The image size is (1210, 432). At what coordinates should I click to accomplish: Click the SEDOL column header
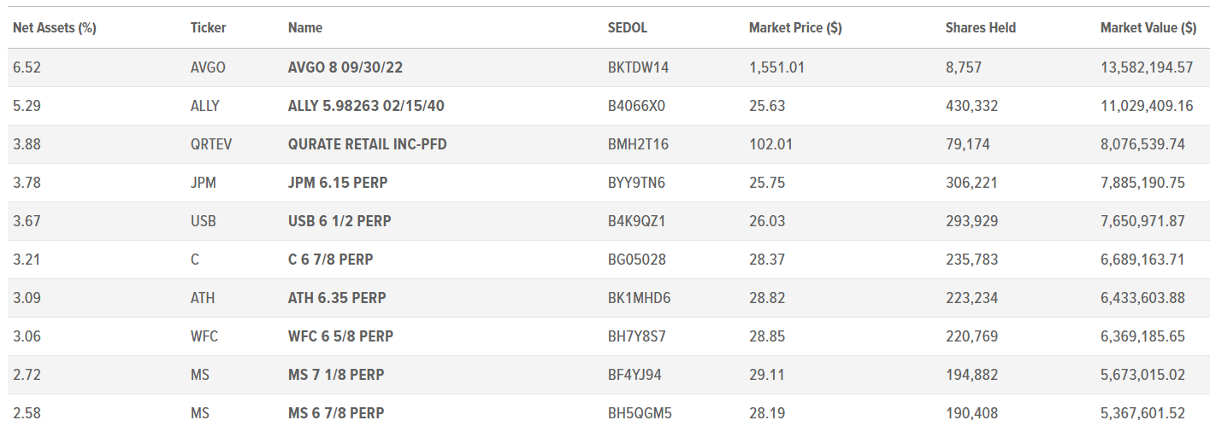click(x=628, y=27)
